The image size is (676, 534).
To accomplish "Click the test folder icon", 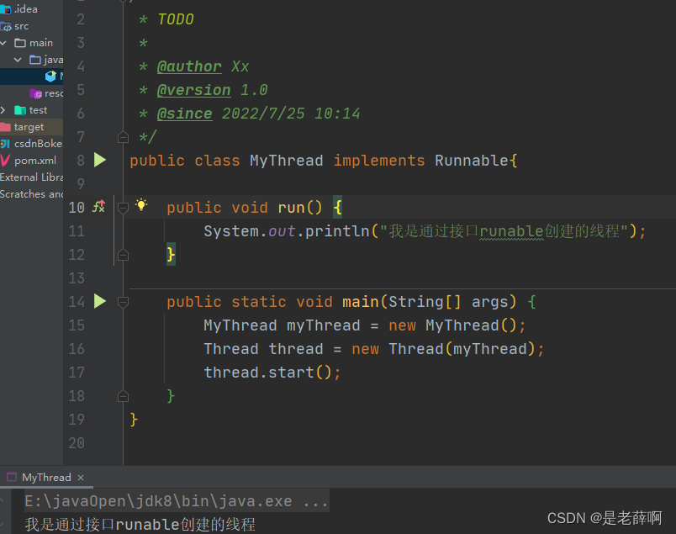I will coord(20,110).
